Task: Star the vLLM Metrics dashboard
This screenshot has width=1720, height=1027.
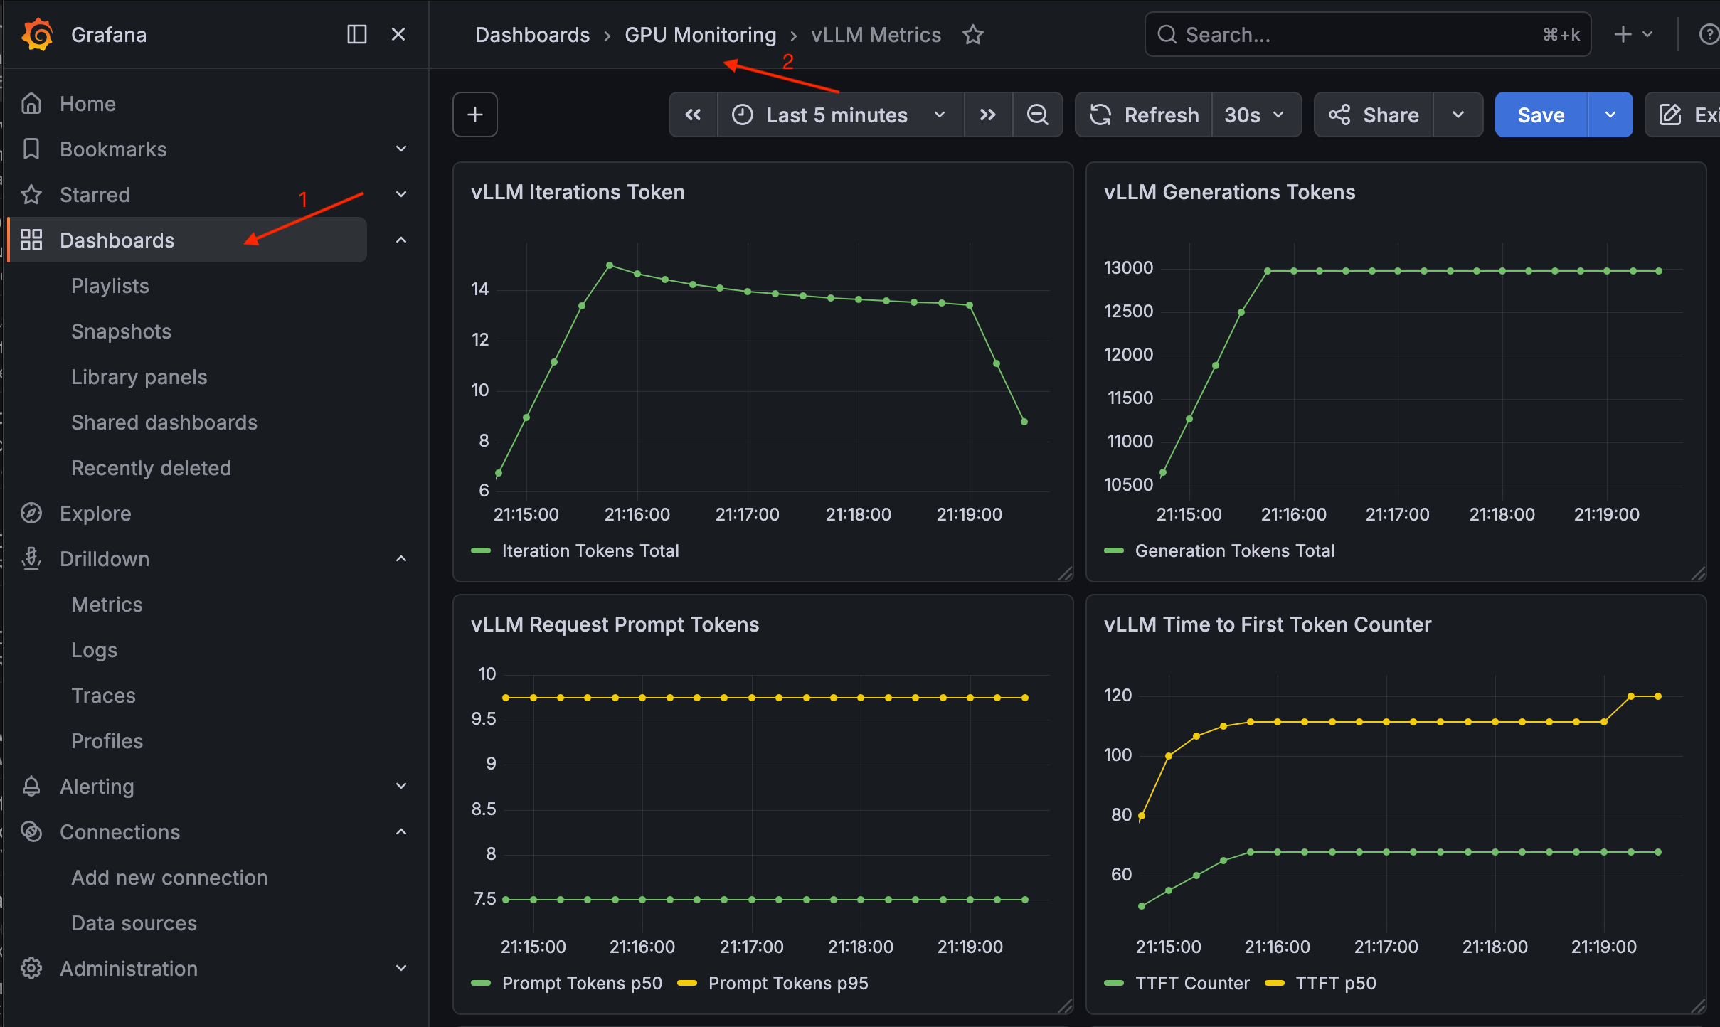Action: coord(973,35)
